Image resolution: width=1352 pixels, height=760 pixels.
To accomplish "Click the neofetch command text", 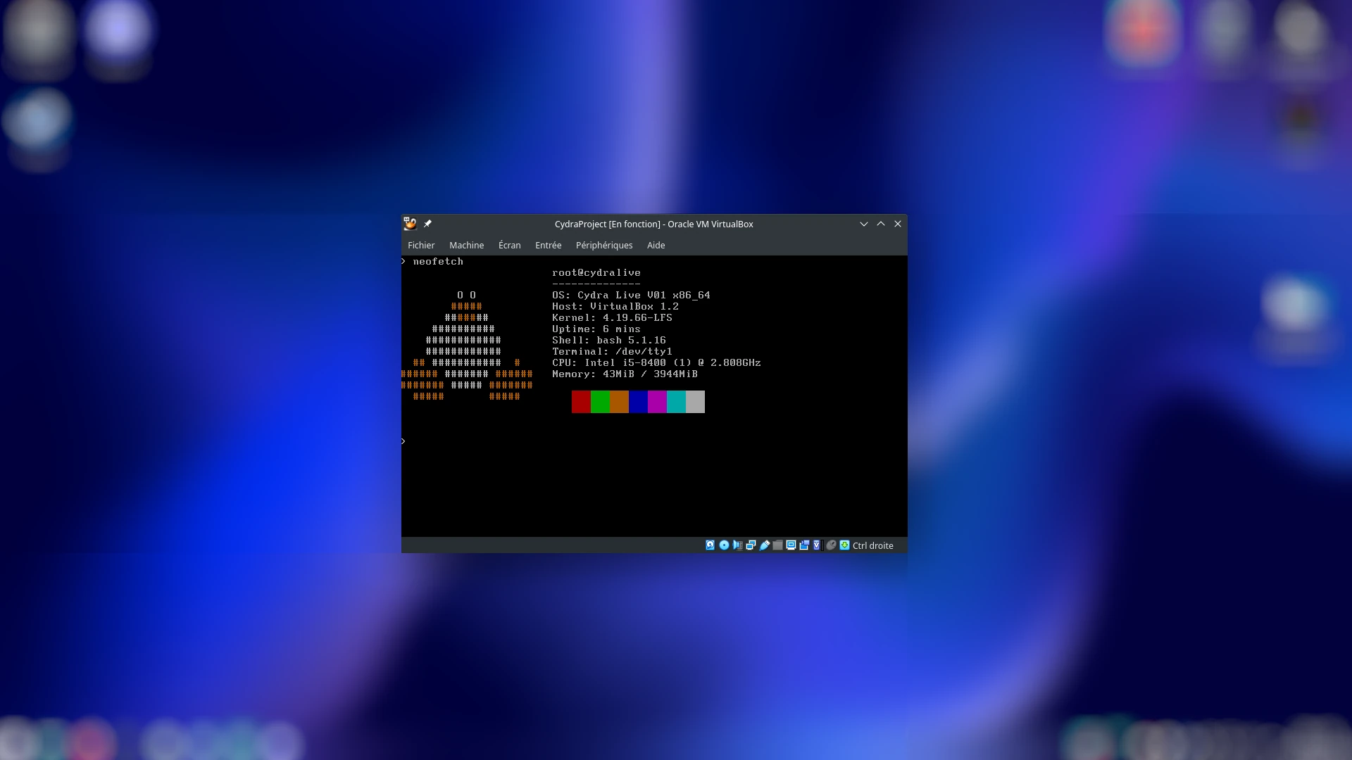I will tap(438, 261).
